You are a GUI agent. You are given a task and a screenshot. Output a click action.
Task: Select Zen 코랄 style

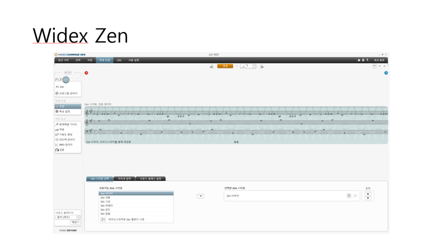click(136, 198)
